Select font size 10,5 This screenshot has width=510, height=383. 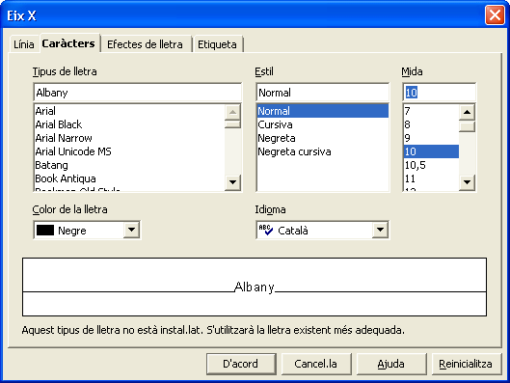pos(431,165)
